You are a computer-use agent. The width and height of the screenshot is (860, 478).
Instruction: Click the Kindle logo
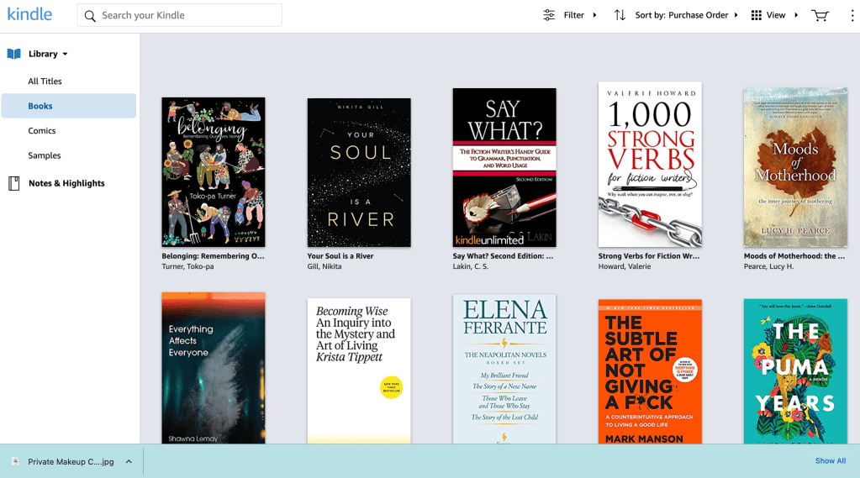coord(29,14)
